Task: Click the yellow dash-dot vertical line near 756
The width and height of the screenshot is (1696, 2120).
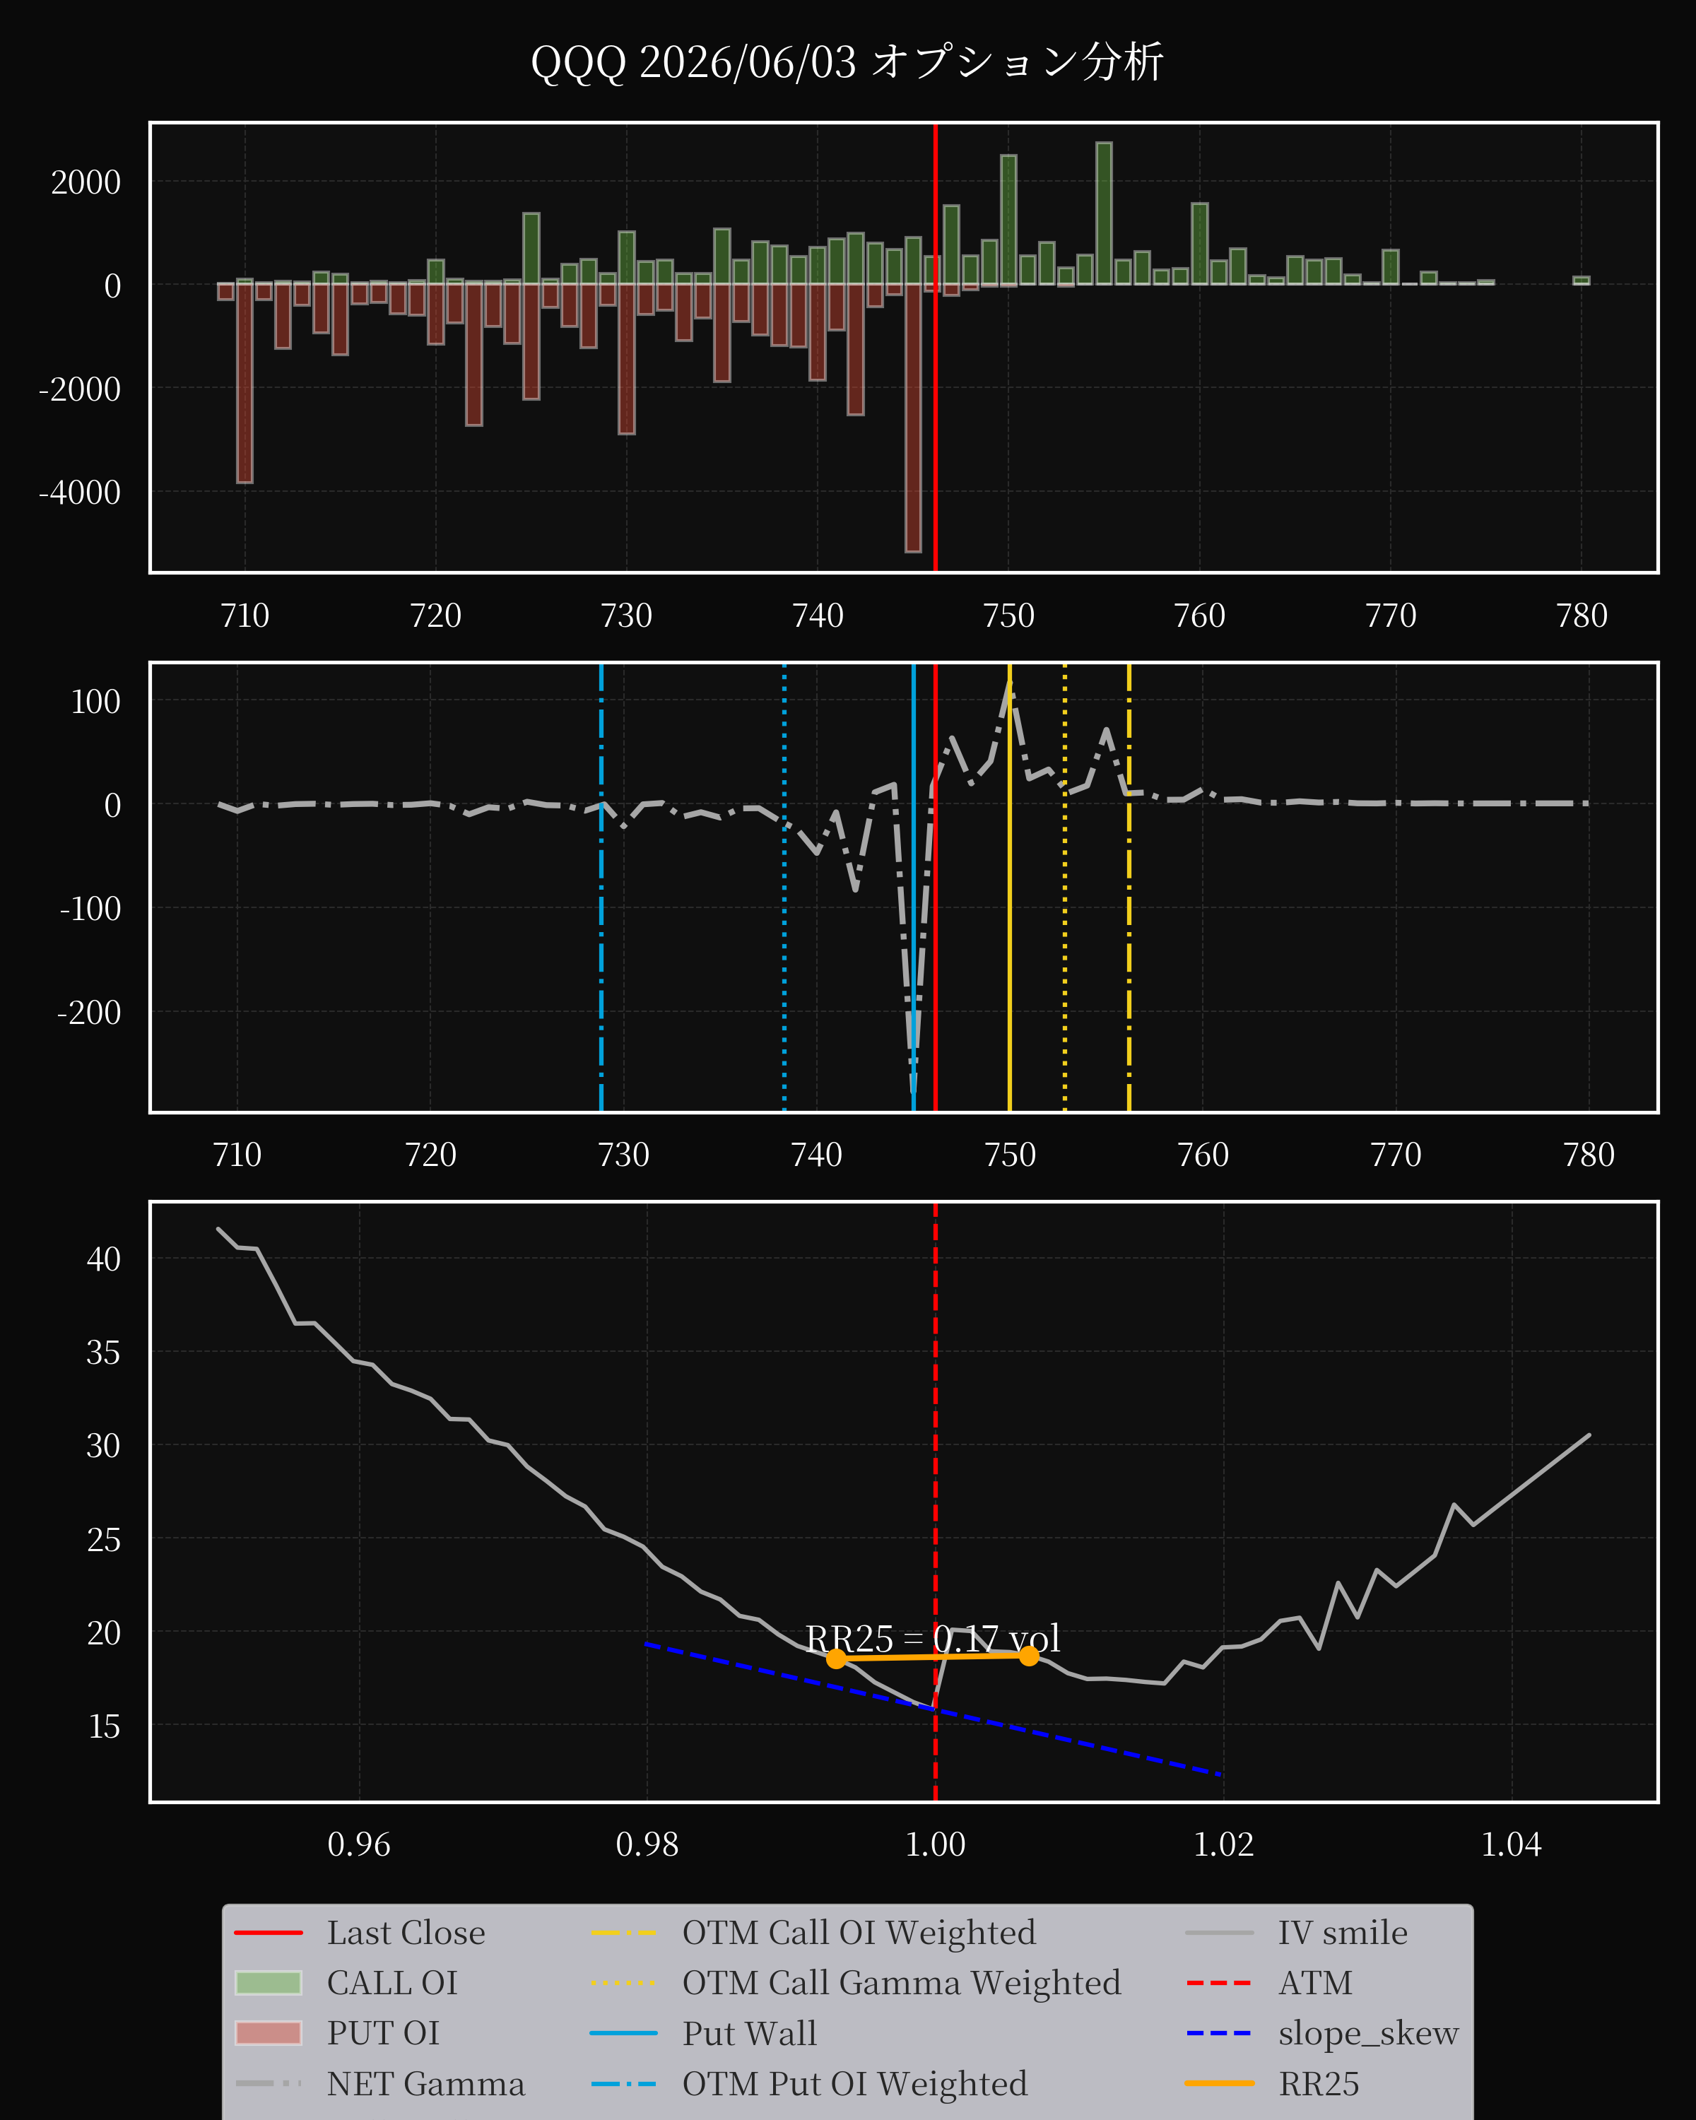Action: [x=1129, y=888]
